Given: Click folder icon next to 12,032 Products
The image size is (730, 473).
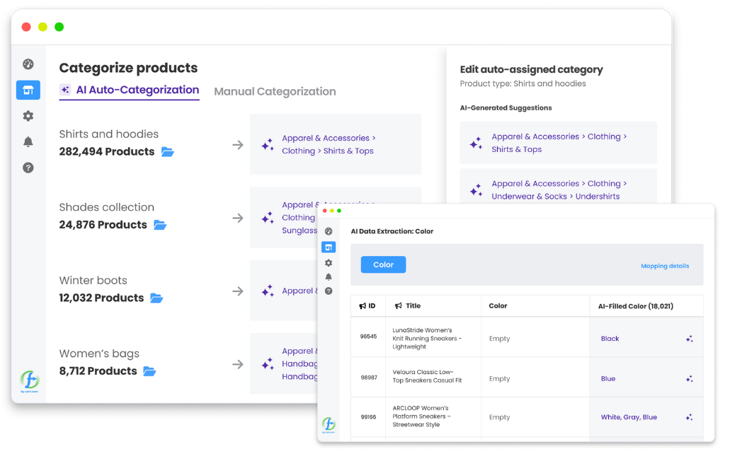Looking at the screenshot, I should 156,298.
